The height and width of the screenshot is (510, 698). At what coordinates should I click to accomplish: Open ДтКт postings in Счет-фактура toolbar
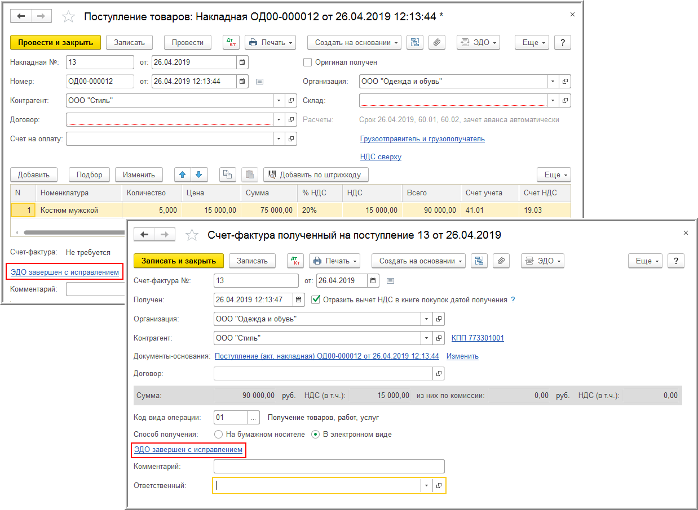[295, 261]
